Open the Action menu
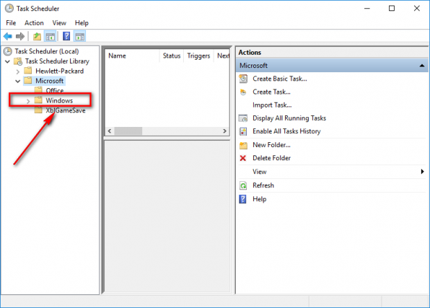Viewport: 430px width, 308px height. (34, 23)
